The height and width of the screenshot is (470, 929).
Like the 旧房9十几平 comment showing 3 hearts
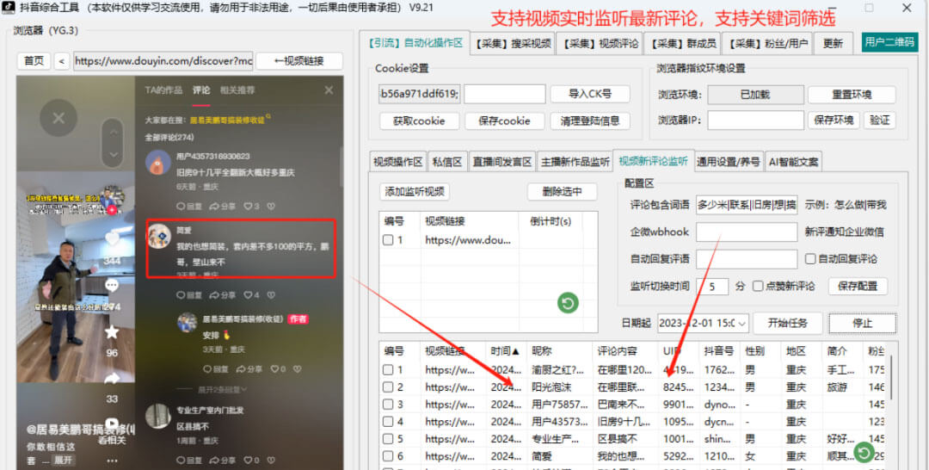tap(249, 207)
